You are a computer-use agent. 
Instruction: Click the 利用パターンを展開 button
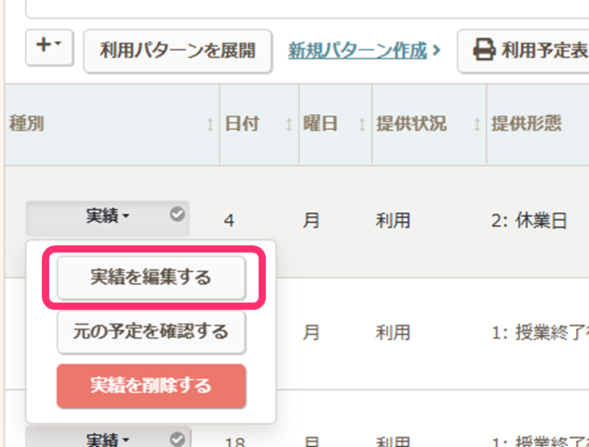177,51
